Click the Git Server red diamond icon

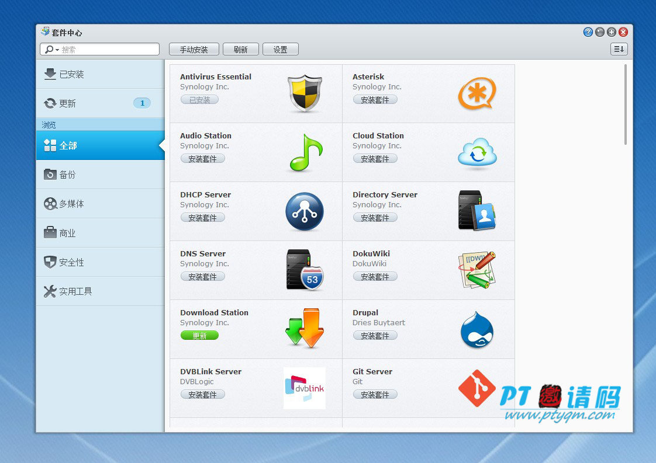click(477, 388)
